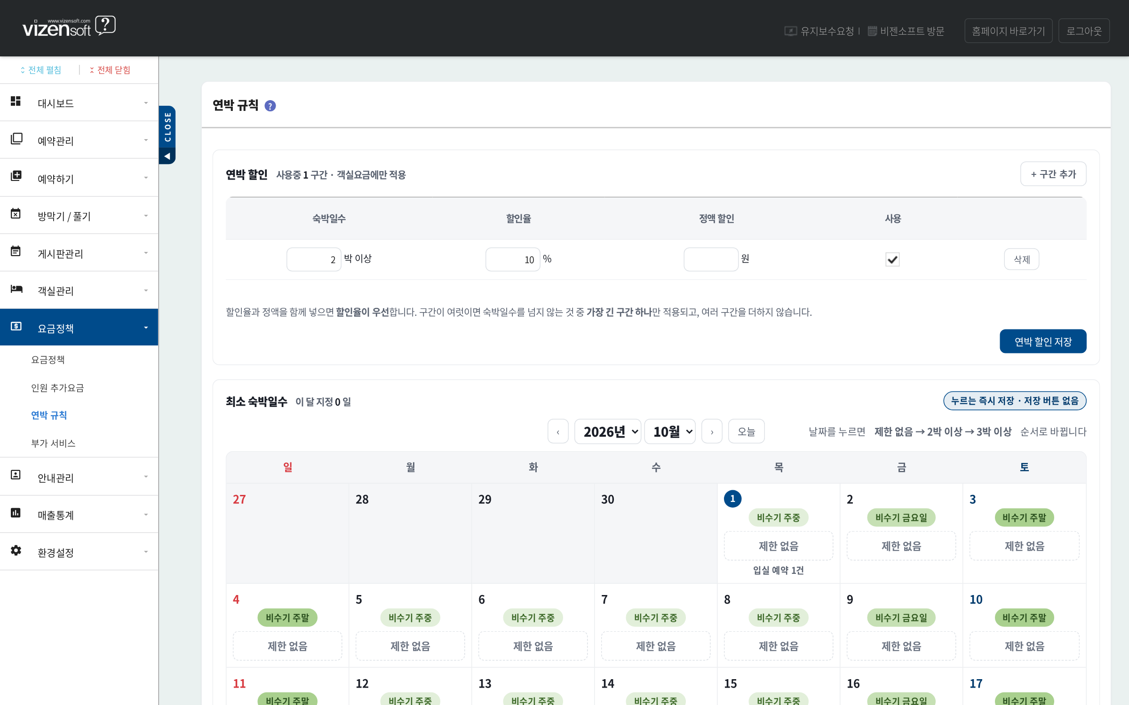1129x705 pixels.
Task: Click the 게시판관리 icon
Action: tap(16, 251)
